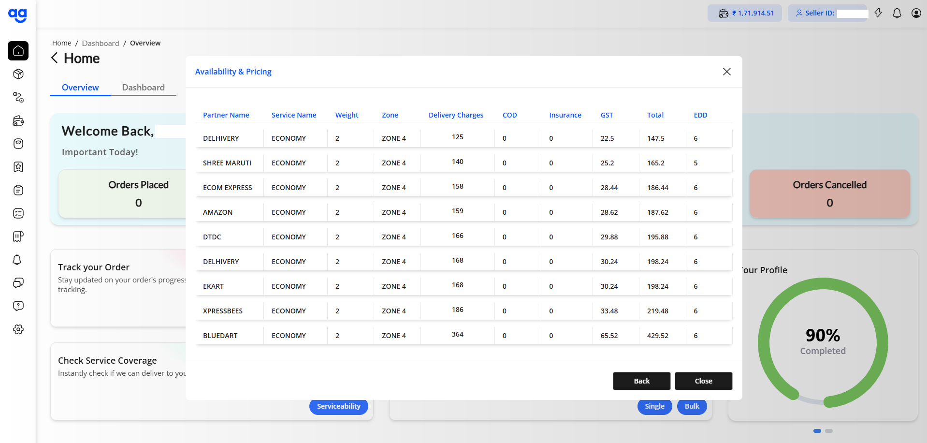
Task: Open the user profile avatar icon
Action: [x=916, y=13]
